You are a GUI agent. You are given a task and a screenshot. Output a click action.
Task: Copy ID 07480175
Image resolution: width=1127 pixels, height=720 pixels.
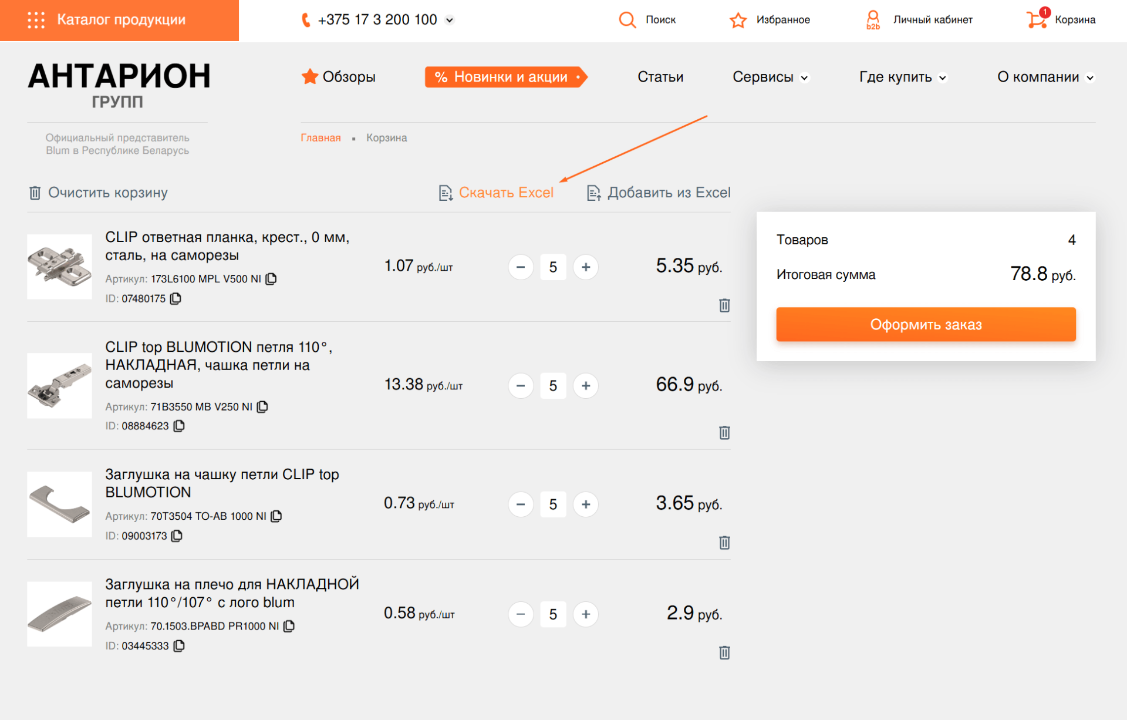[176, 299]
